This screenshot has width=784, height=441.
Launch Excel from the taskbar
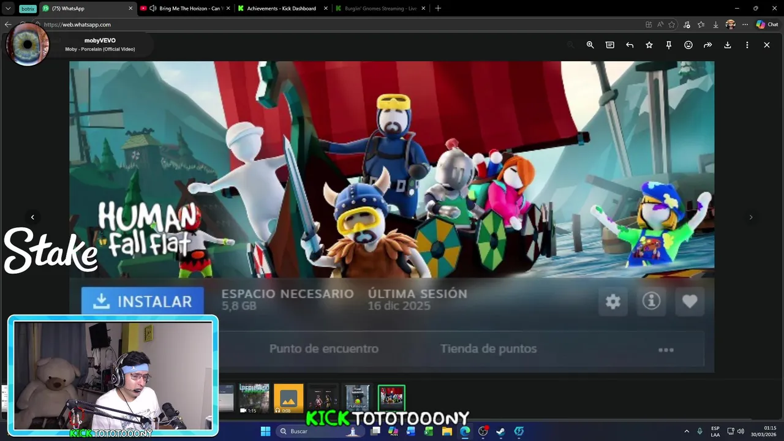tap(429, 431)
